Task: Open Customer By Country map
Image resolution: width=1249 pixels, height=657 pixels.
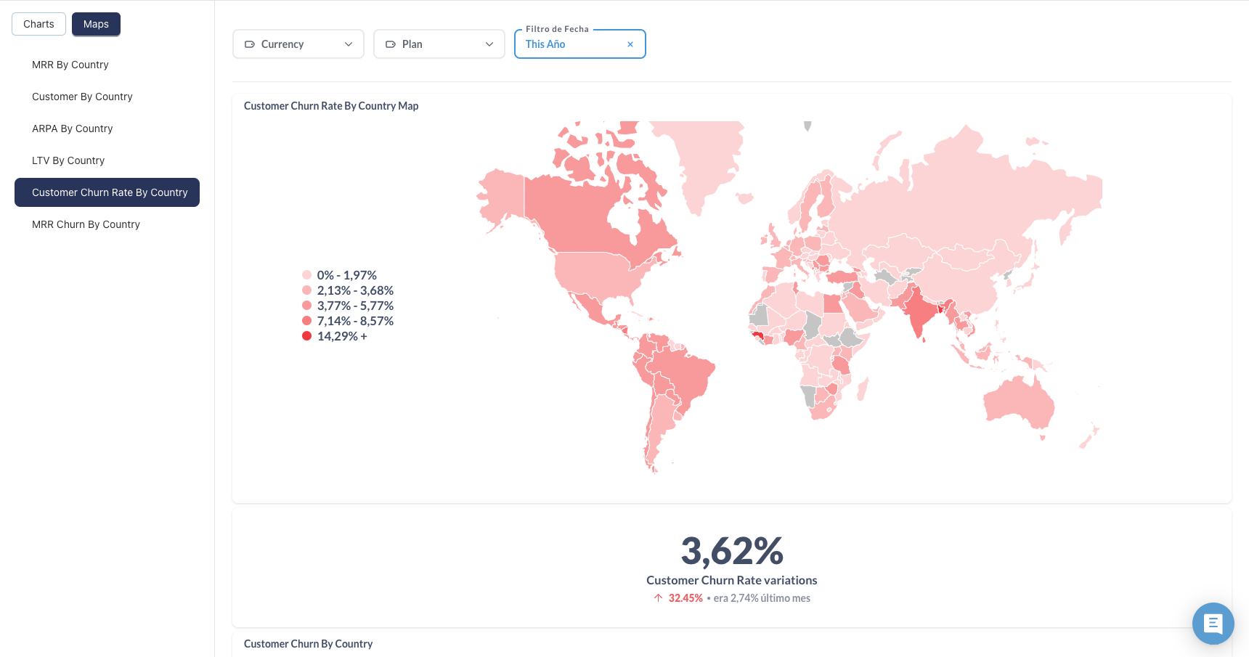Action: click(82, 97)
